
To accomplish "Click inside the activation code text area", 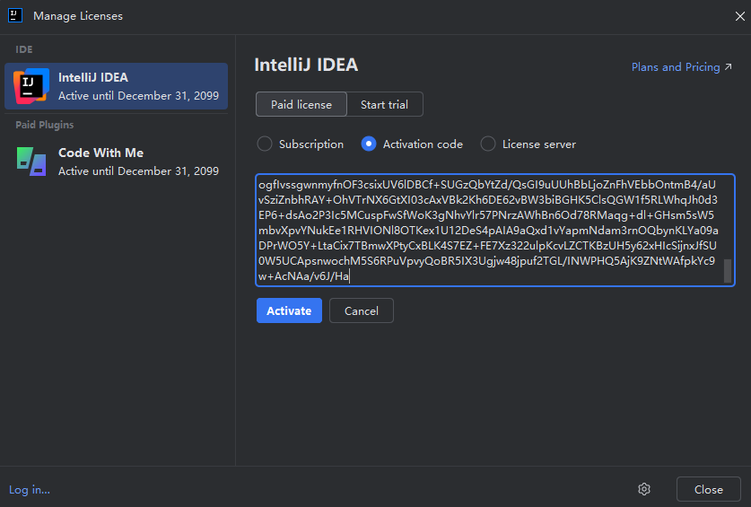I will [485, 230].
